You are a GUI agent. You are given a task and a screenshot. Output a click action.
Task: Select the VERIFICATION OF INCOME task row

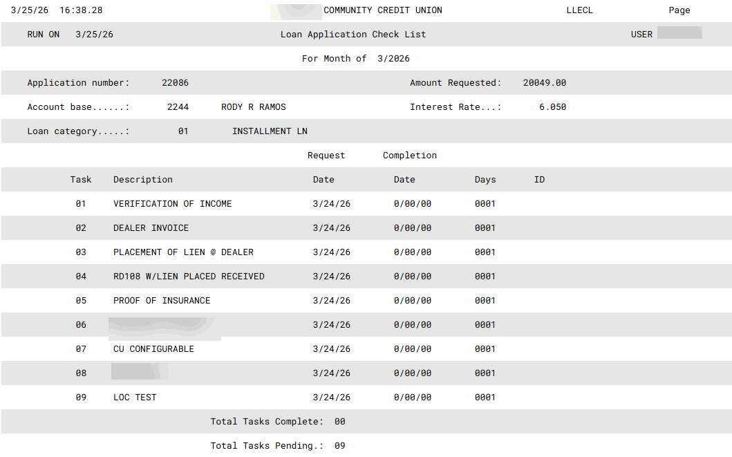pyautogui.click(x=172, y=204)
